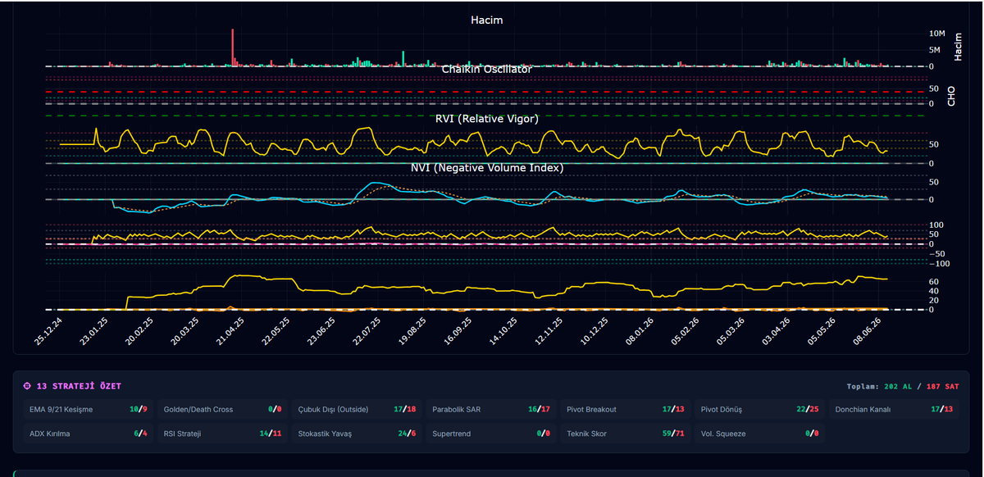Click the rotated Hacim axis label
Viewport: 984px width, 477px height.
point(958,47)
